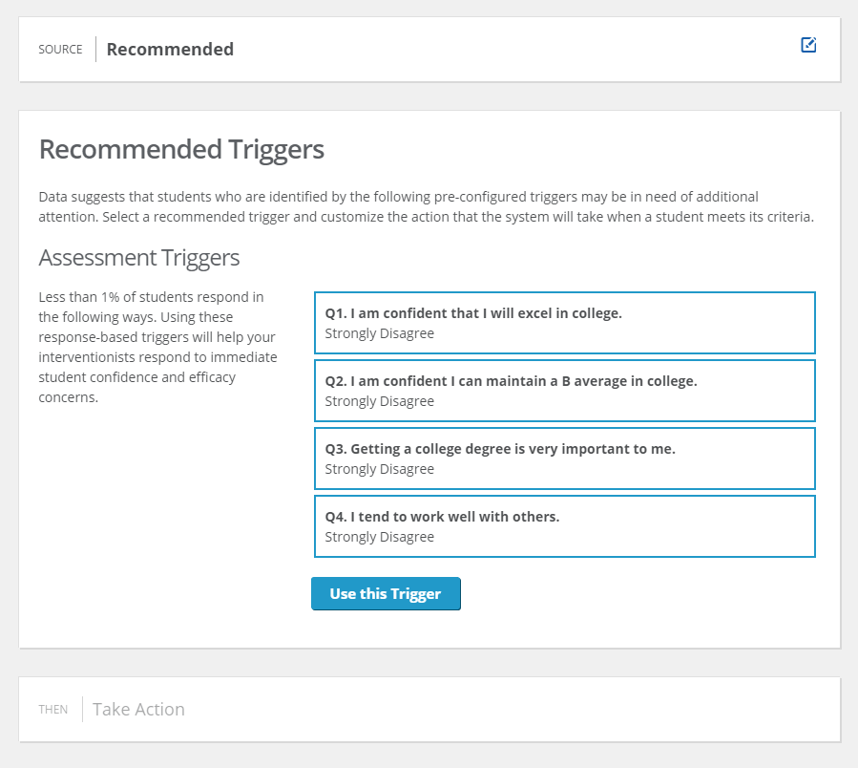
Task: Select the Q2 B average trigger card
Action: coord(565,390)
